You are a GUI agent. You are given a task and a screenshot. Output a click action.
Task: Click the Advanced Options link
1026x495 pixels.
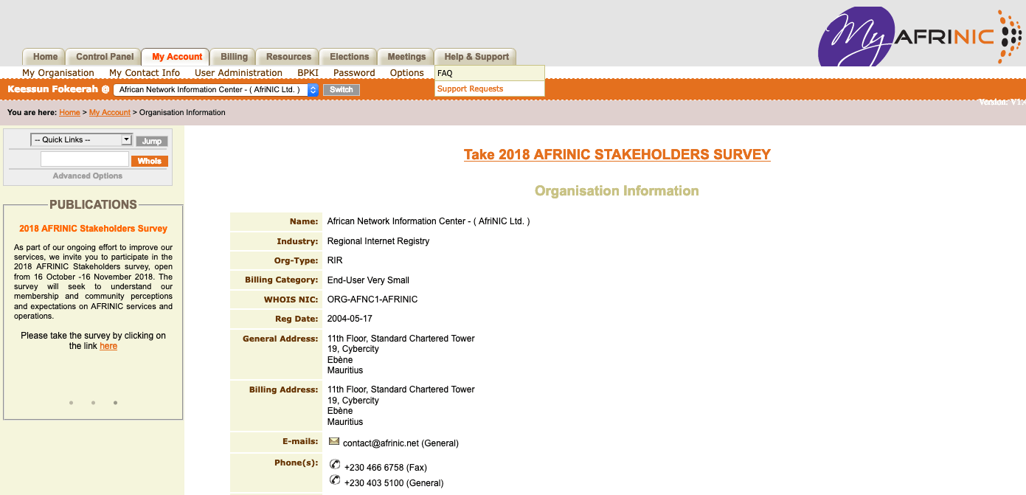click(88, 176)
